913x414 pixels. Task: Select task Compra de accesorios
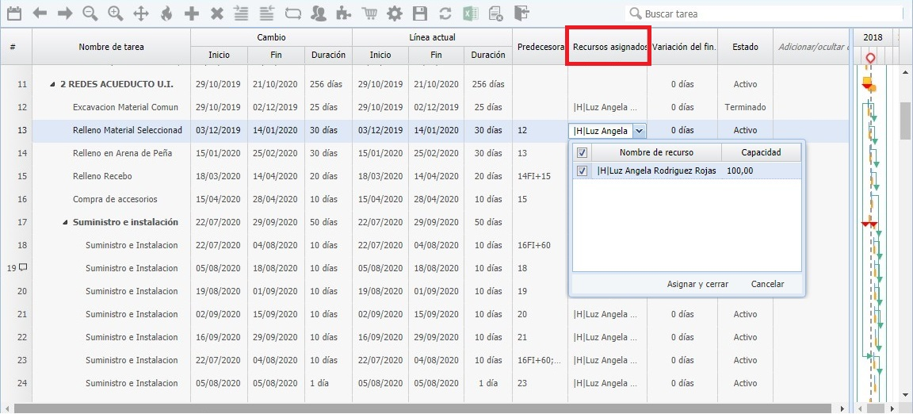[x=115, y=199]
